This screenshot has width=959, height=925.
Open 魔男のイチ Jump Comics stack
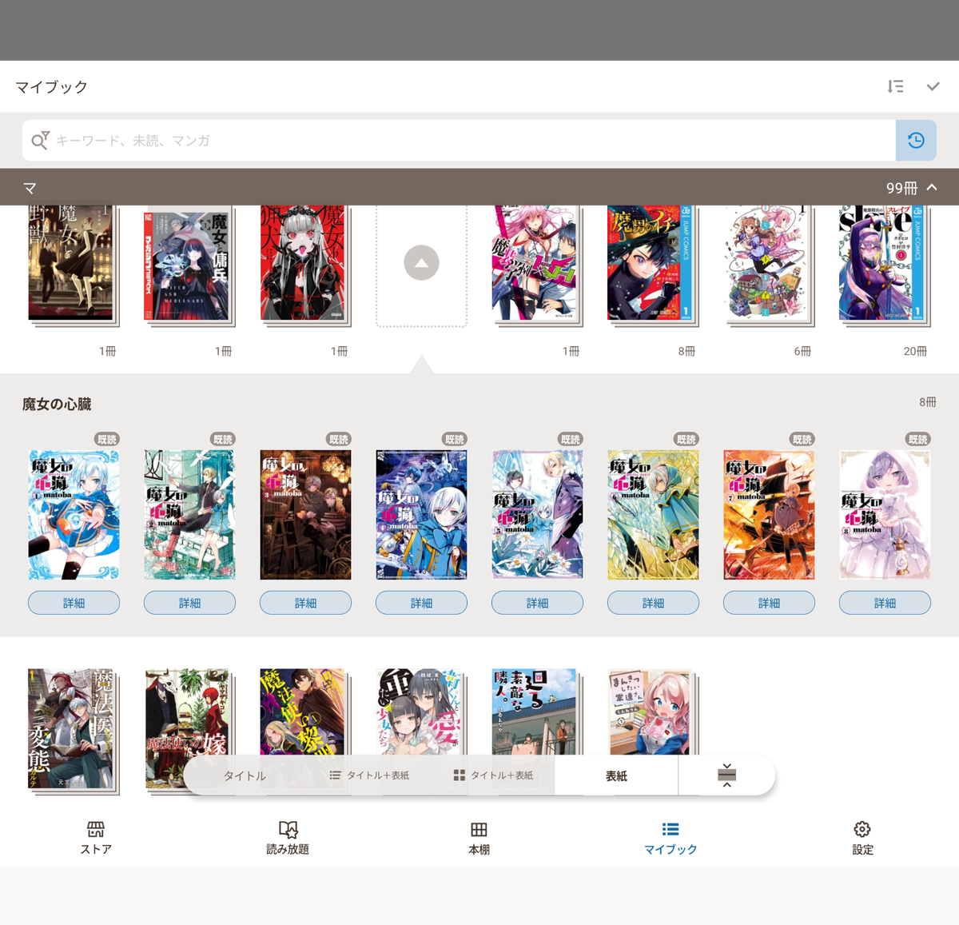coord(653,265)
